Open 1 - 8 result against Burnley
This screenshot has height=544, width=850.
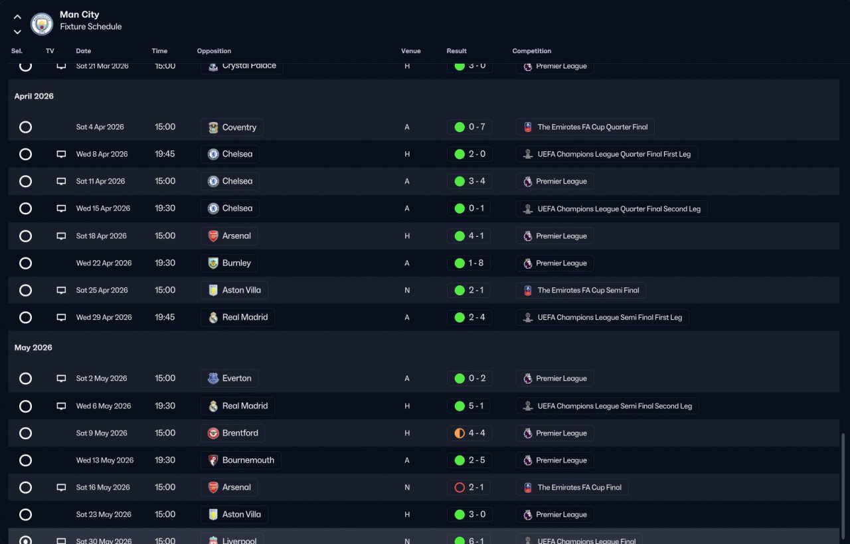[x=469, y=263]
